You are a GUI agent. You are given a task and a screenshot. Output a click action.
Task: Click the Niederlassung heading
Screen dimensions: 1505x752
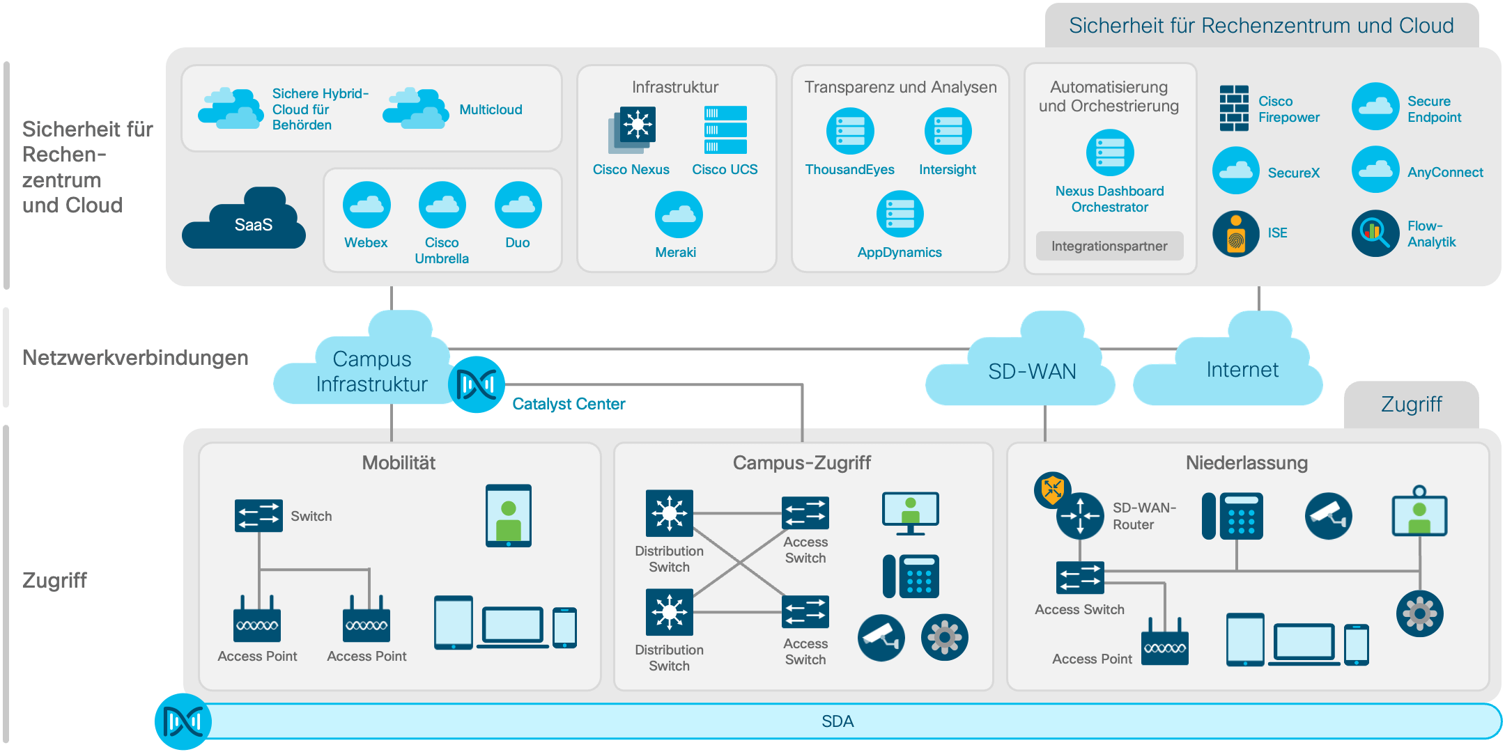click(1247, 462)
